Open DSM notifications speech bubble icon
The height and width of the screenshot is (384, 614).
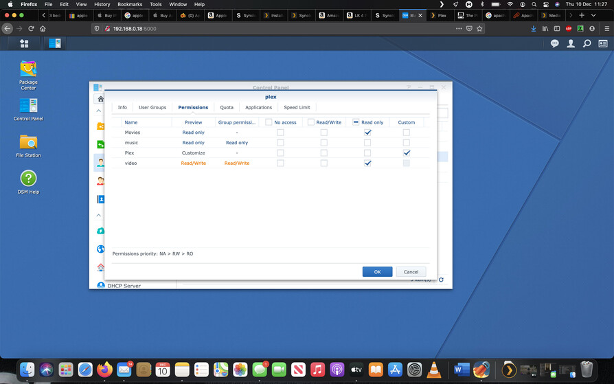click(554, 43)
